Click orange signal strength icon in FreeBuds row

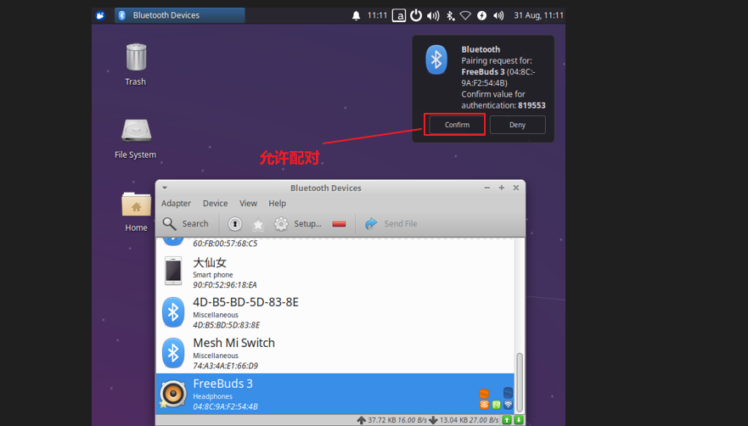[x=484, y=405]
